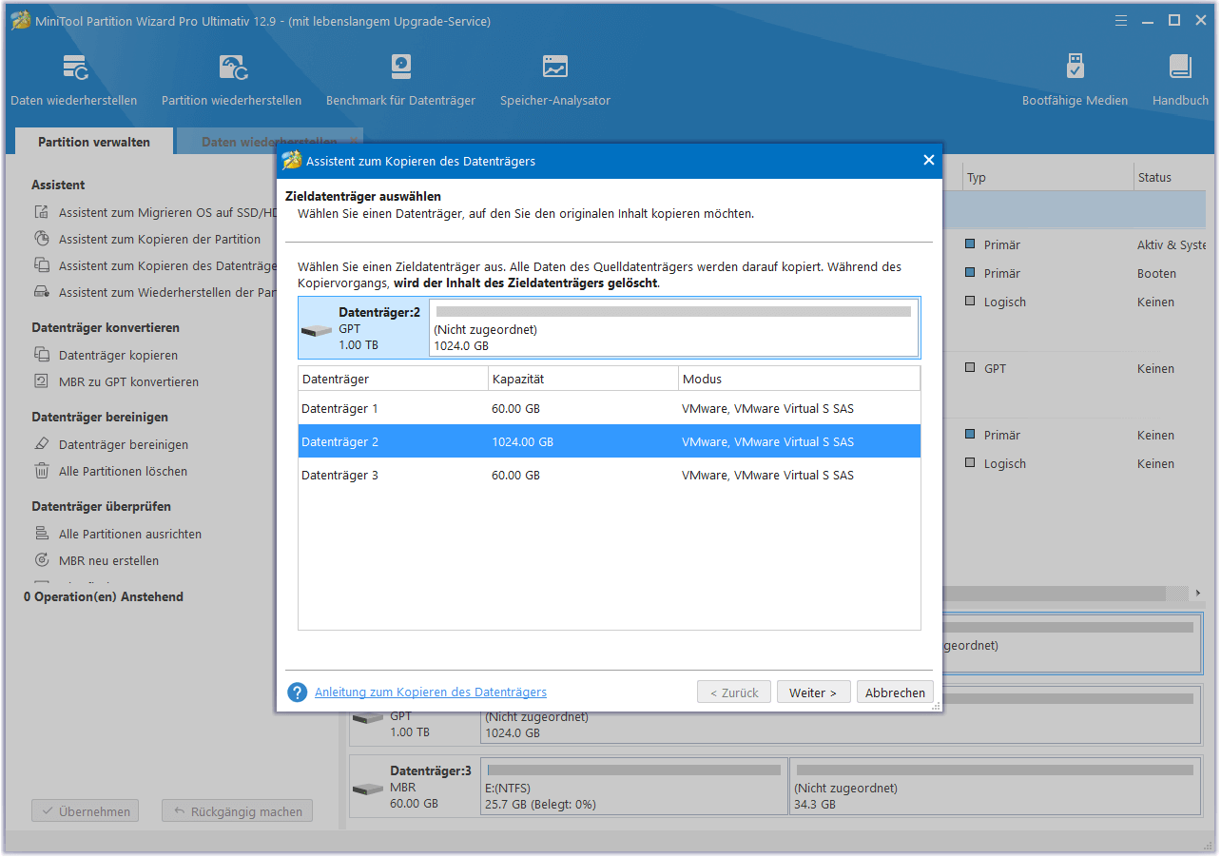Open Daten wiederherstellen toolbar icon
Screen dimensions: 1221x858
(x=74, y=68)
